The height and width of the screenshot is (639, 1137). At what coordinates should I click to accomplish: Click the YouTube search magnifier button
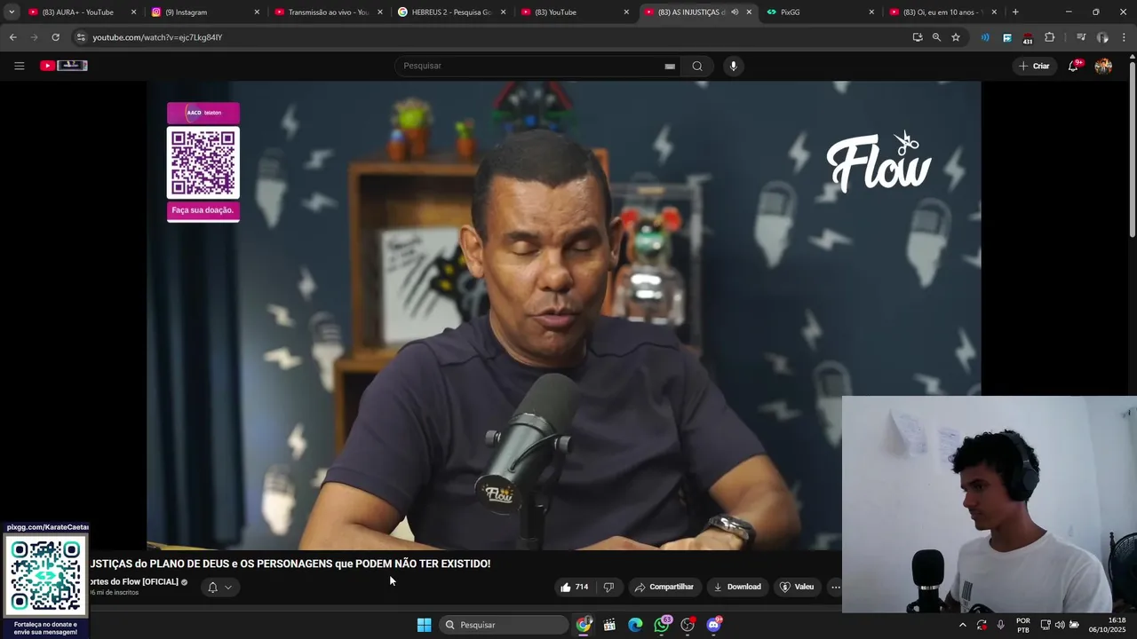point(697,66)
